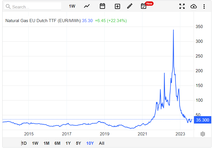Download chart data with cloud icon
213x149 pixels.
tap(194, 6)
